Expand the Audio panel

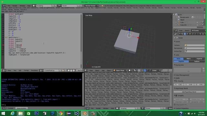coord(175,78)
